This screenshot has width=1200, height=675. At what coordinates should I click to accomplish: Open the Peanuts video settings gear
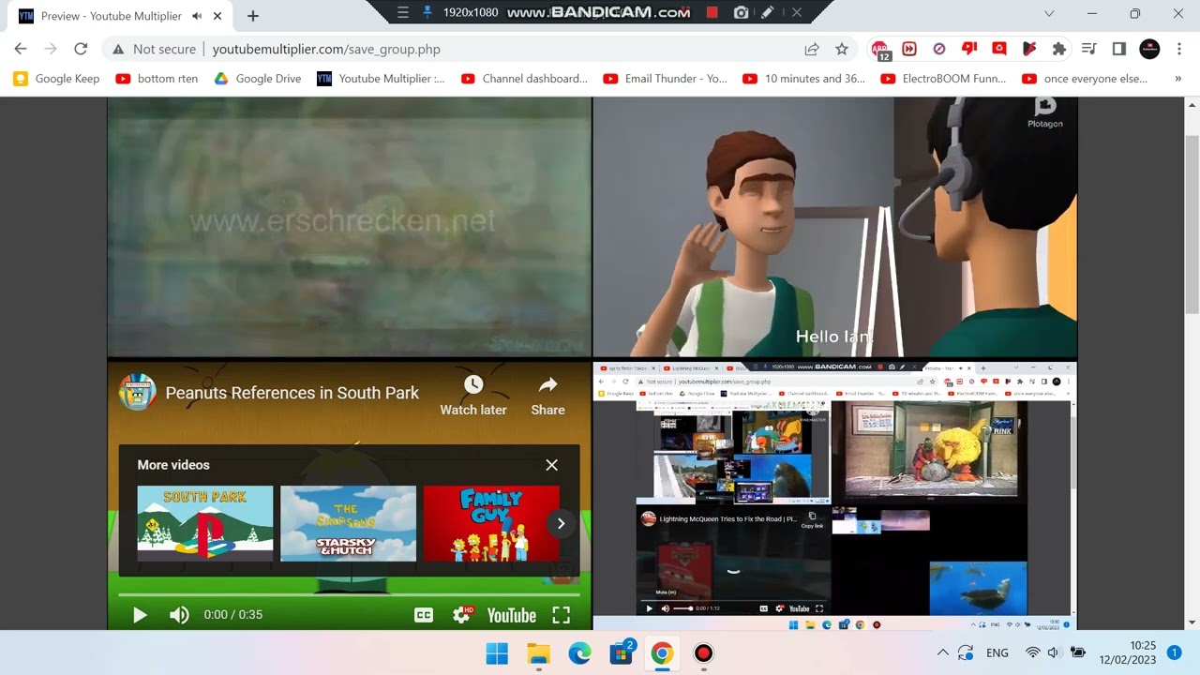click(x=461, y=615)
